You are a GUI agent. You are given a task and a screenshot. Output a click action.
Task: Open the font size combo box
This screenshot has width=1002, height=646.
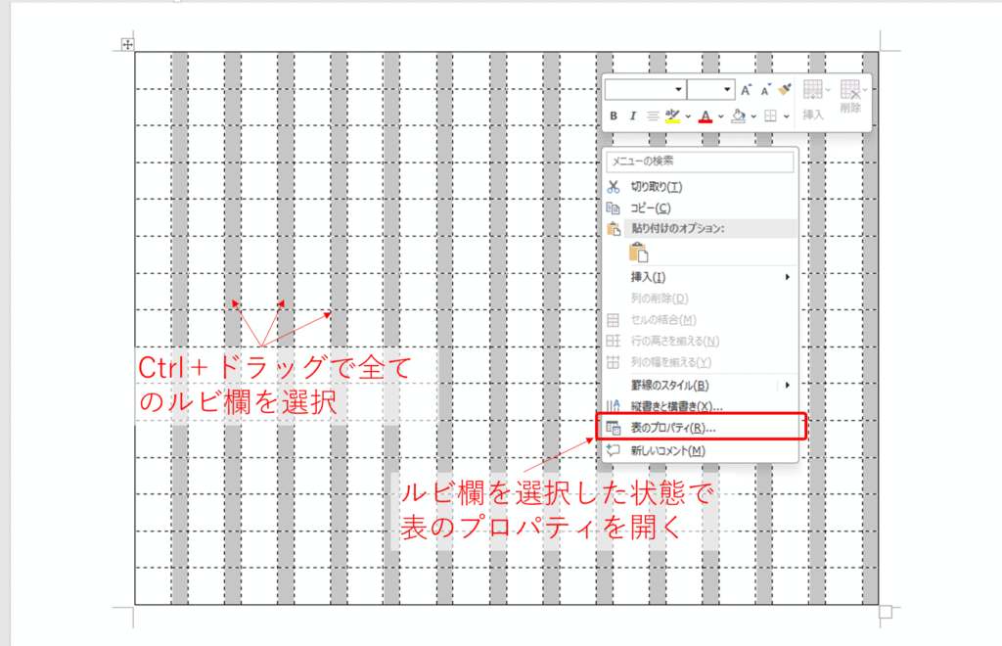pyautogui.click(x=711, y=89)
